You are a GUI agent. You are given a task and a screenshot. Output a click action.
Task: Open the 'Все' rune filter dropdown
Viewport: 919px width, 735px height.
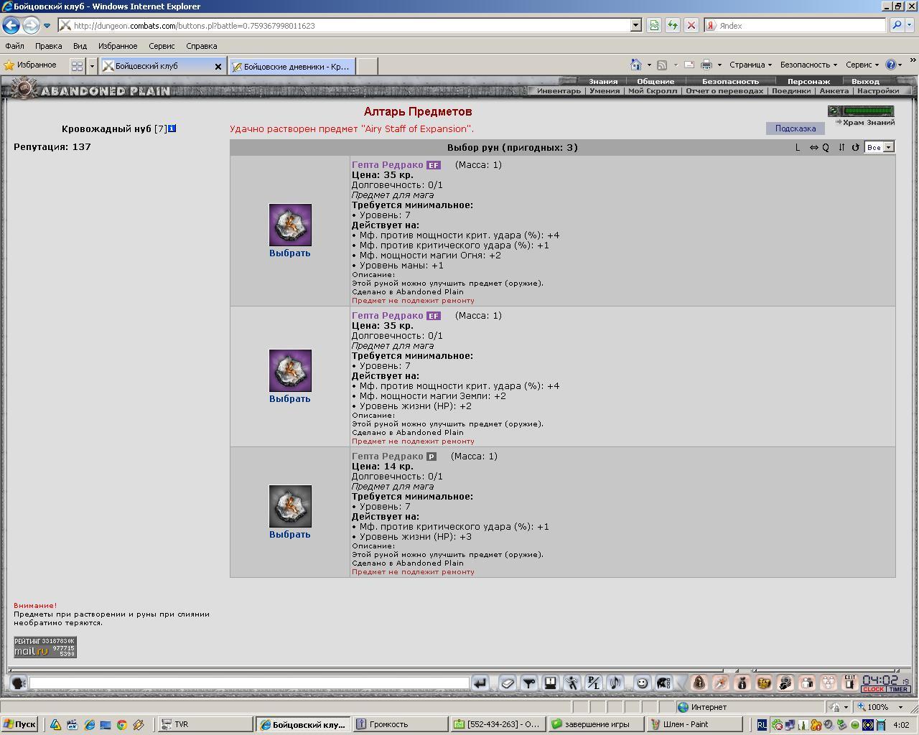click(x=880, y=147)
